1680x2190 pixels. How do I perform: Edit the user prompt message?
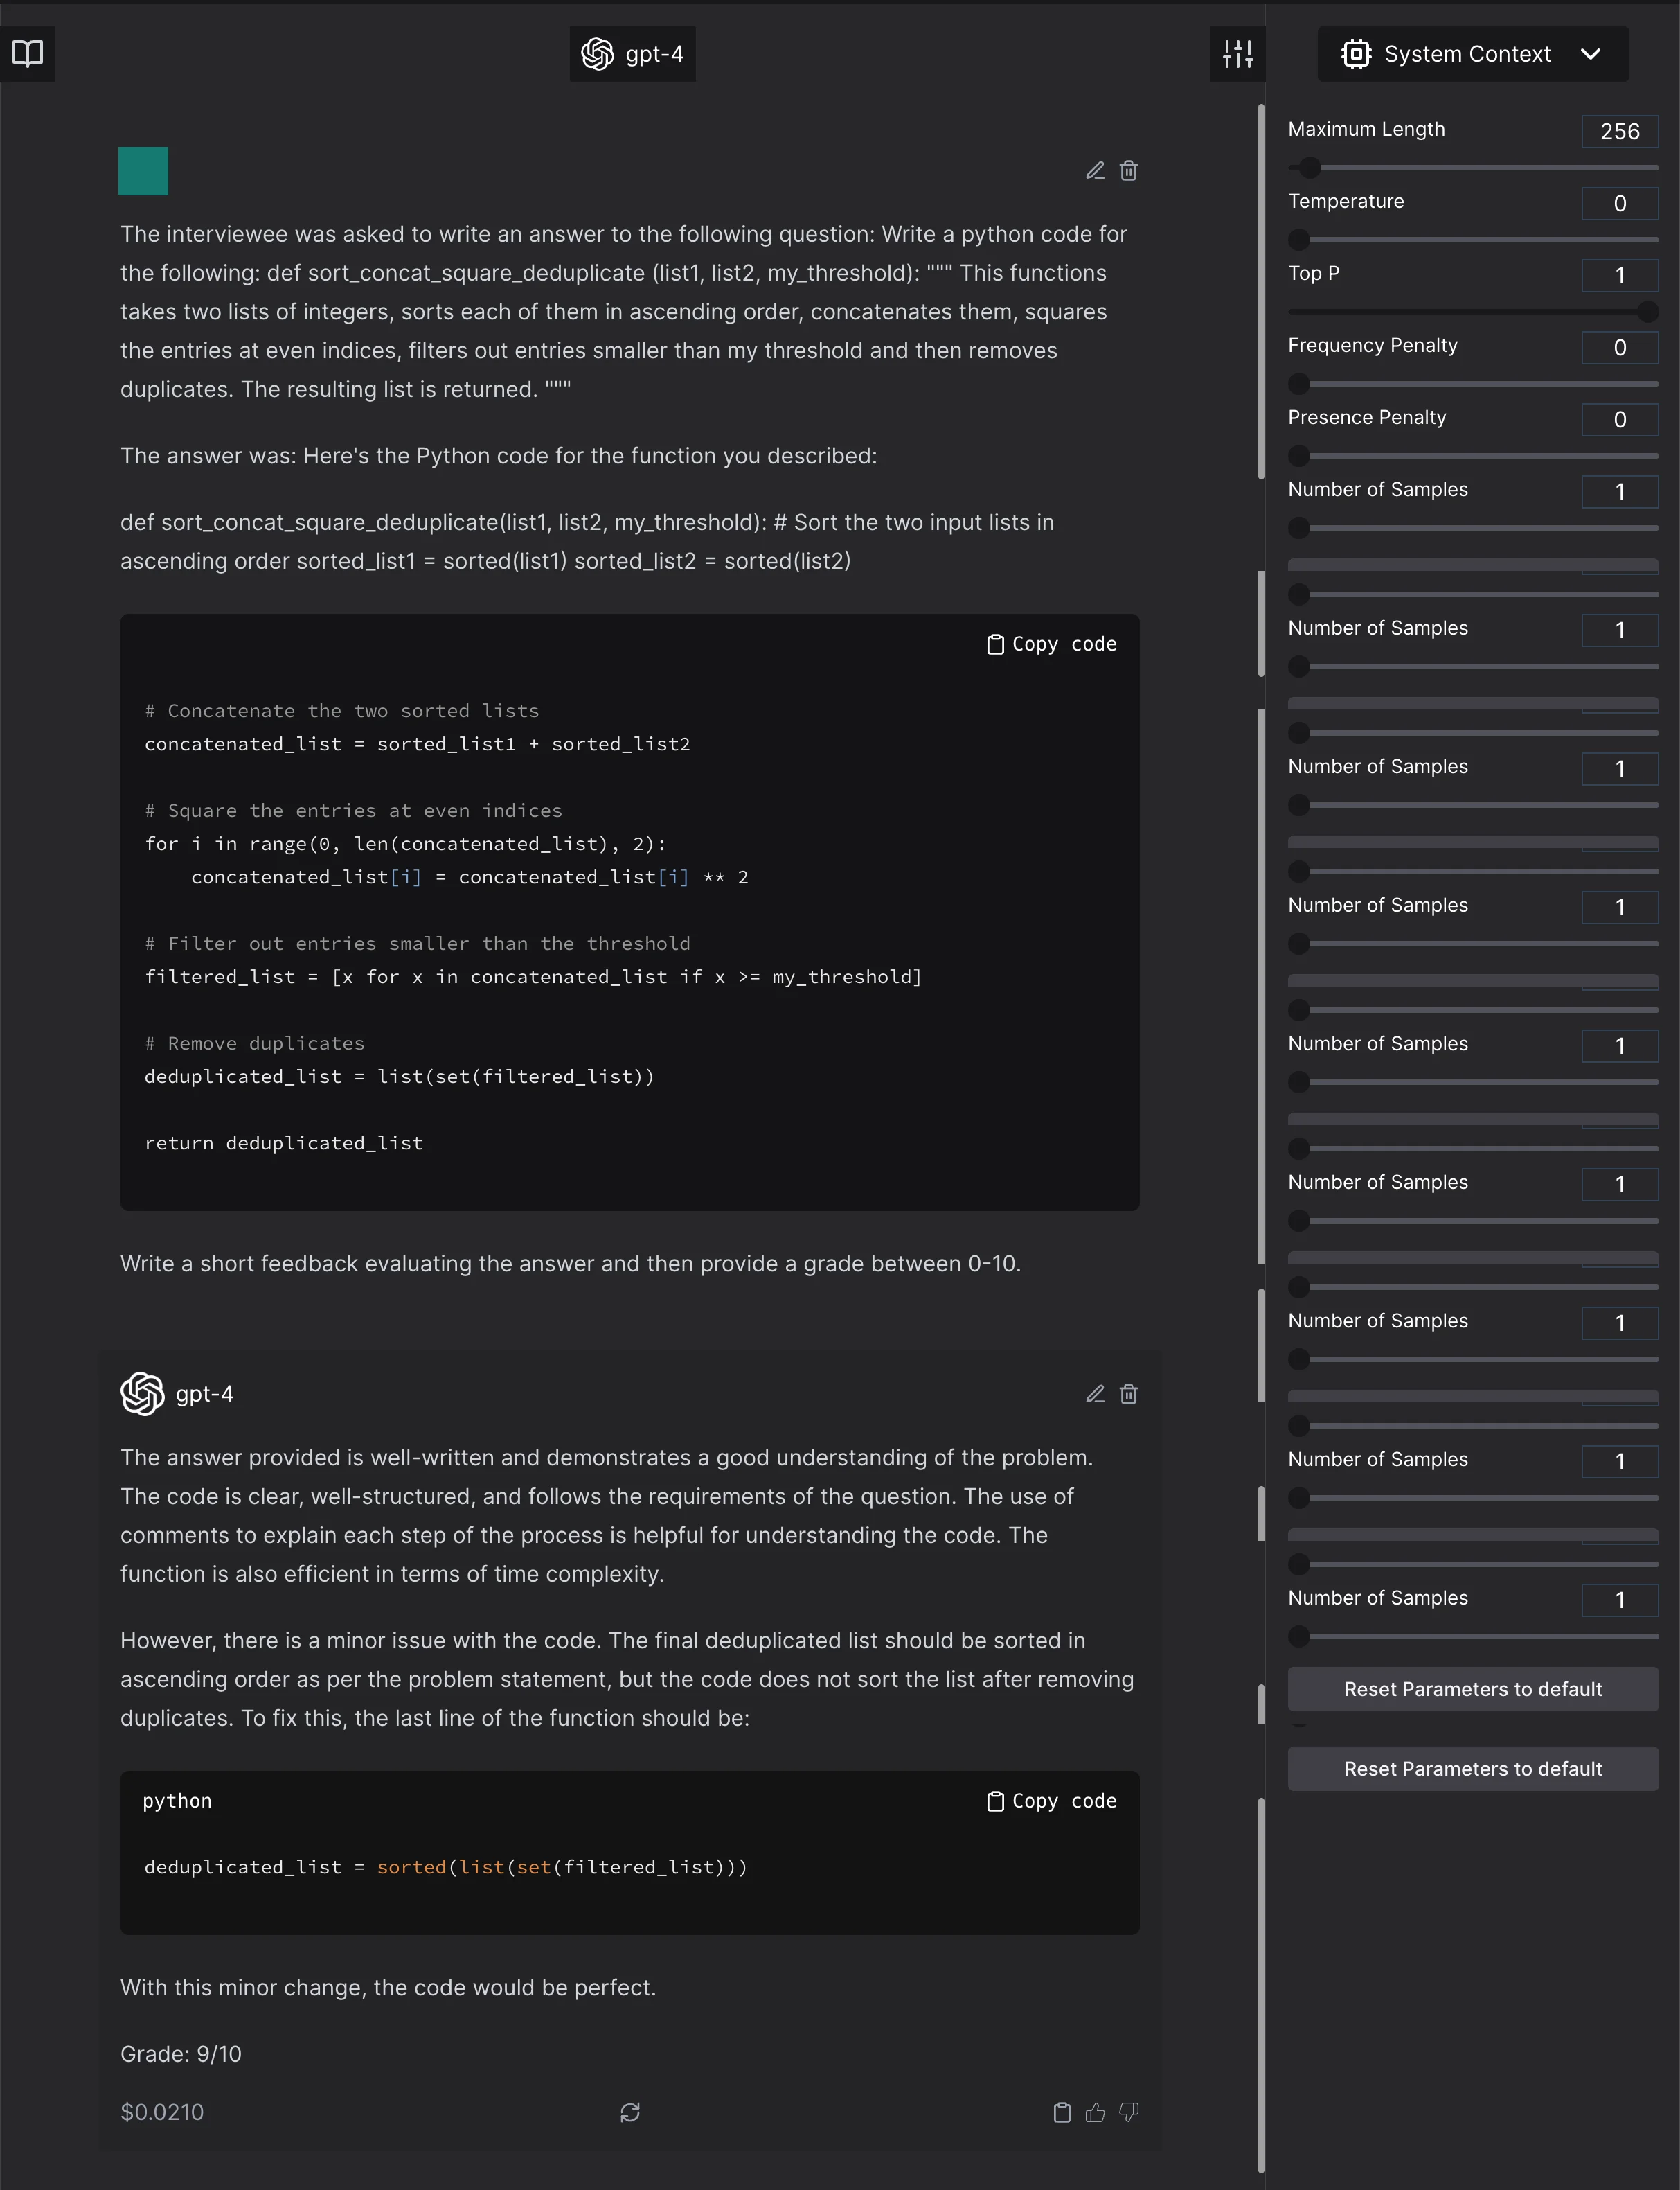coord(1095,171)
